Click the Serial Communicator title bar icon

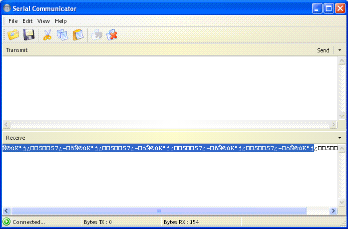click(7, 8)
